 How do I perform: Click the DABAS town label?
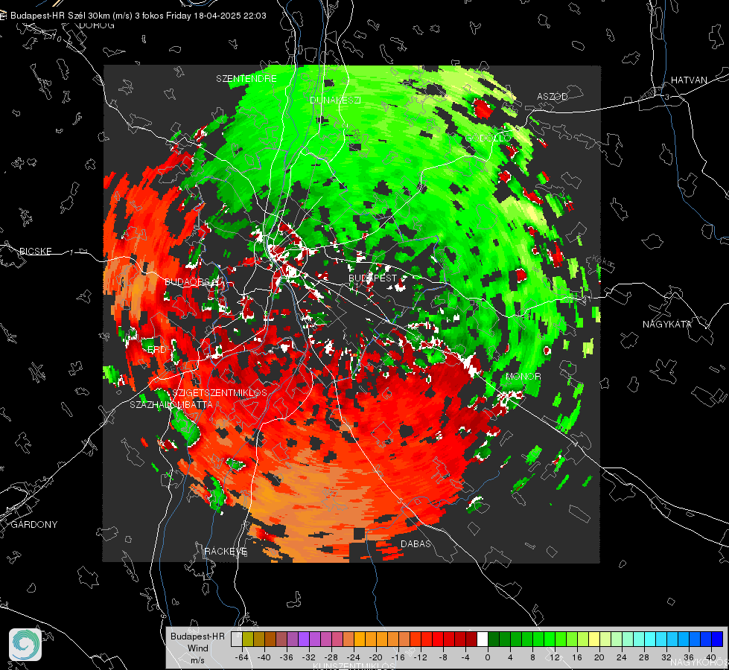(416, 543)
